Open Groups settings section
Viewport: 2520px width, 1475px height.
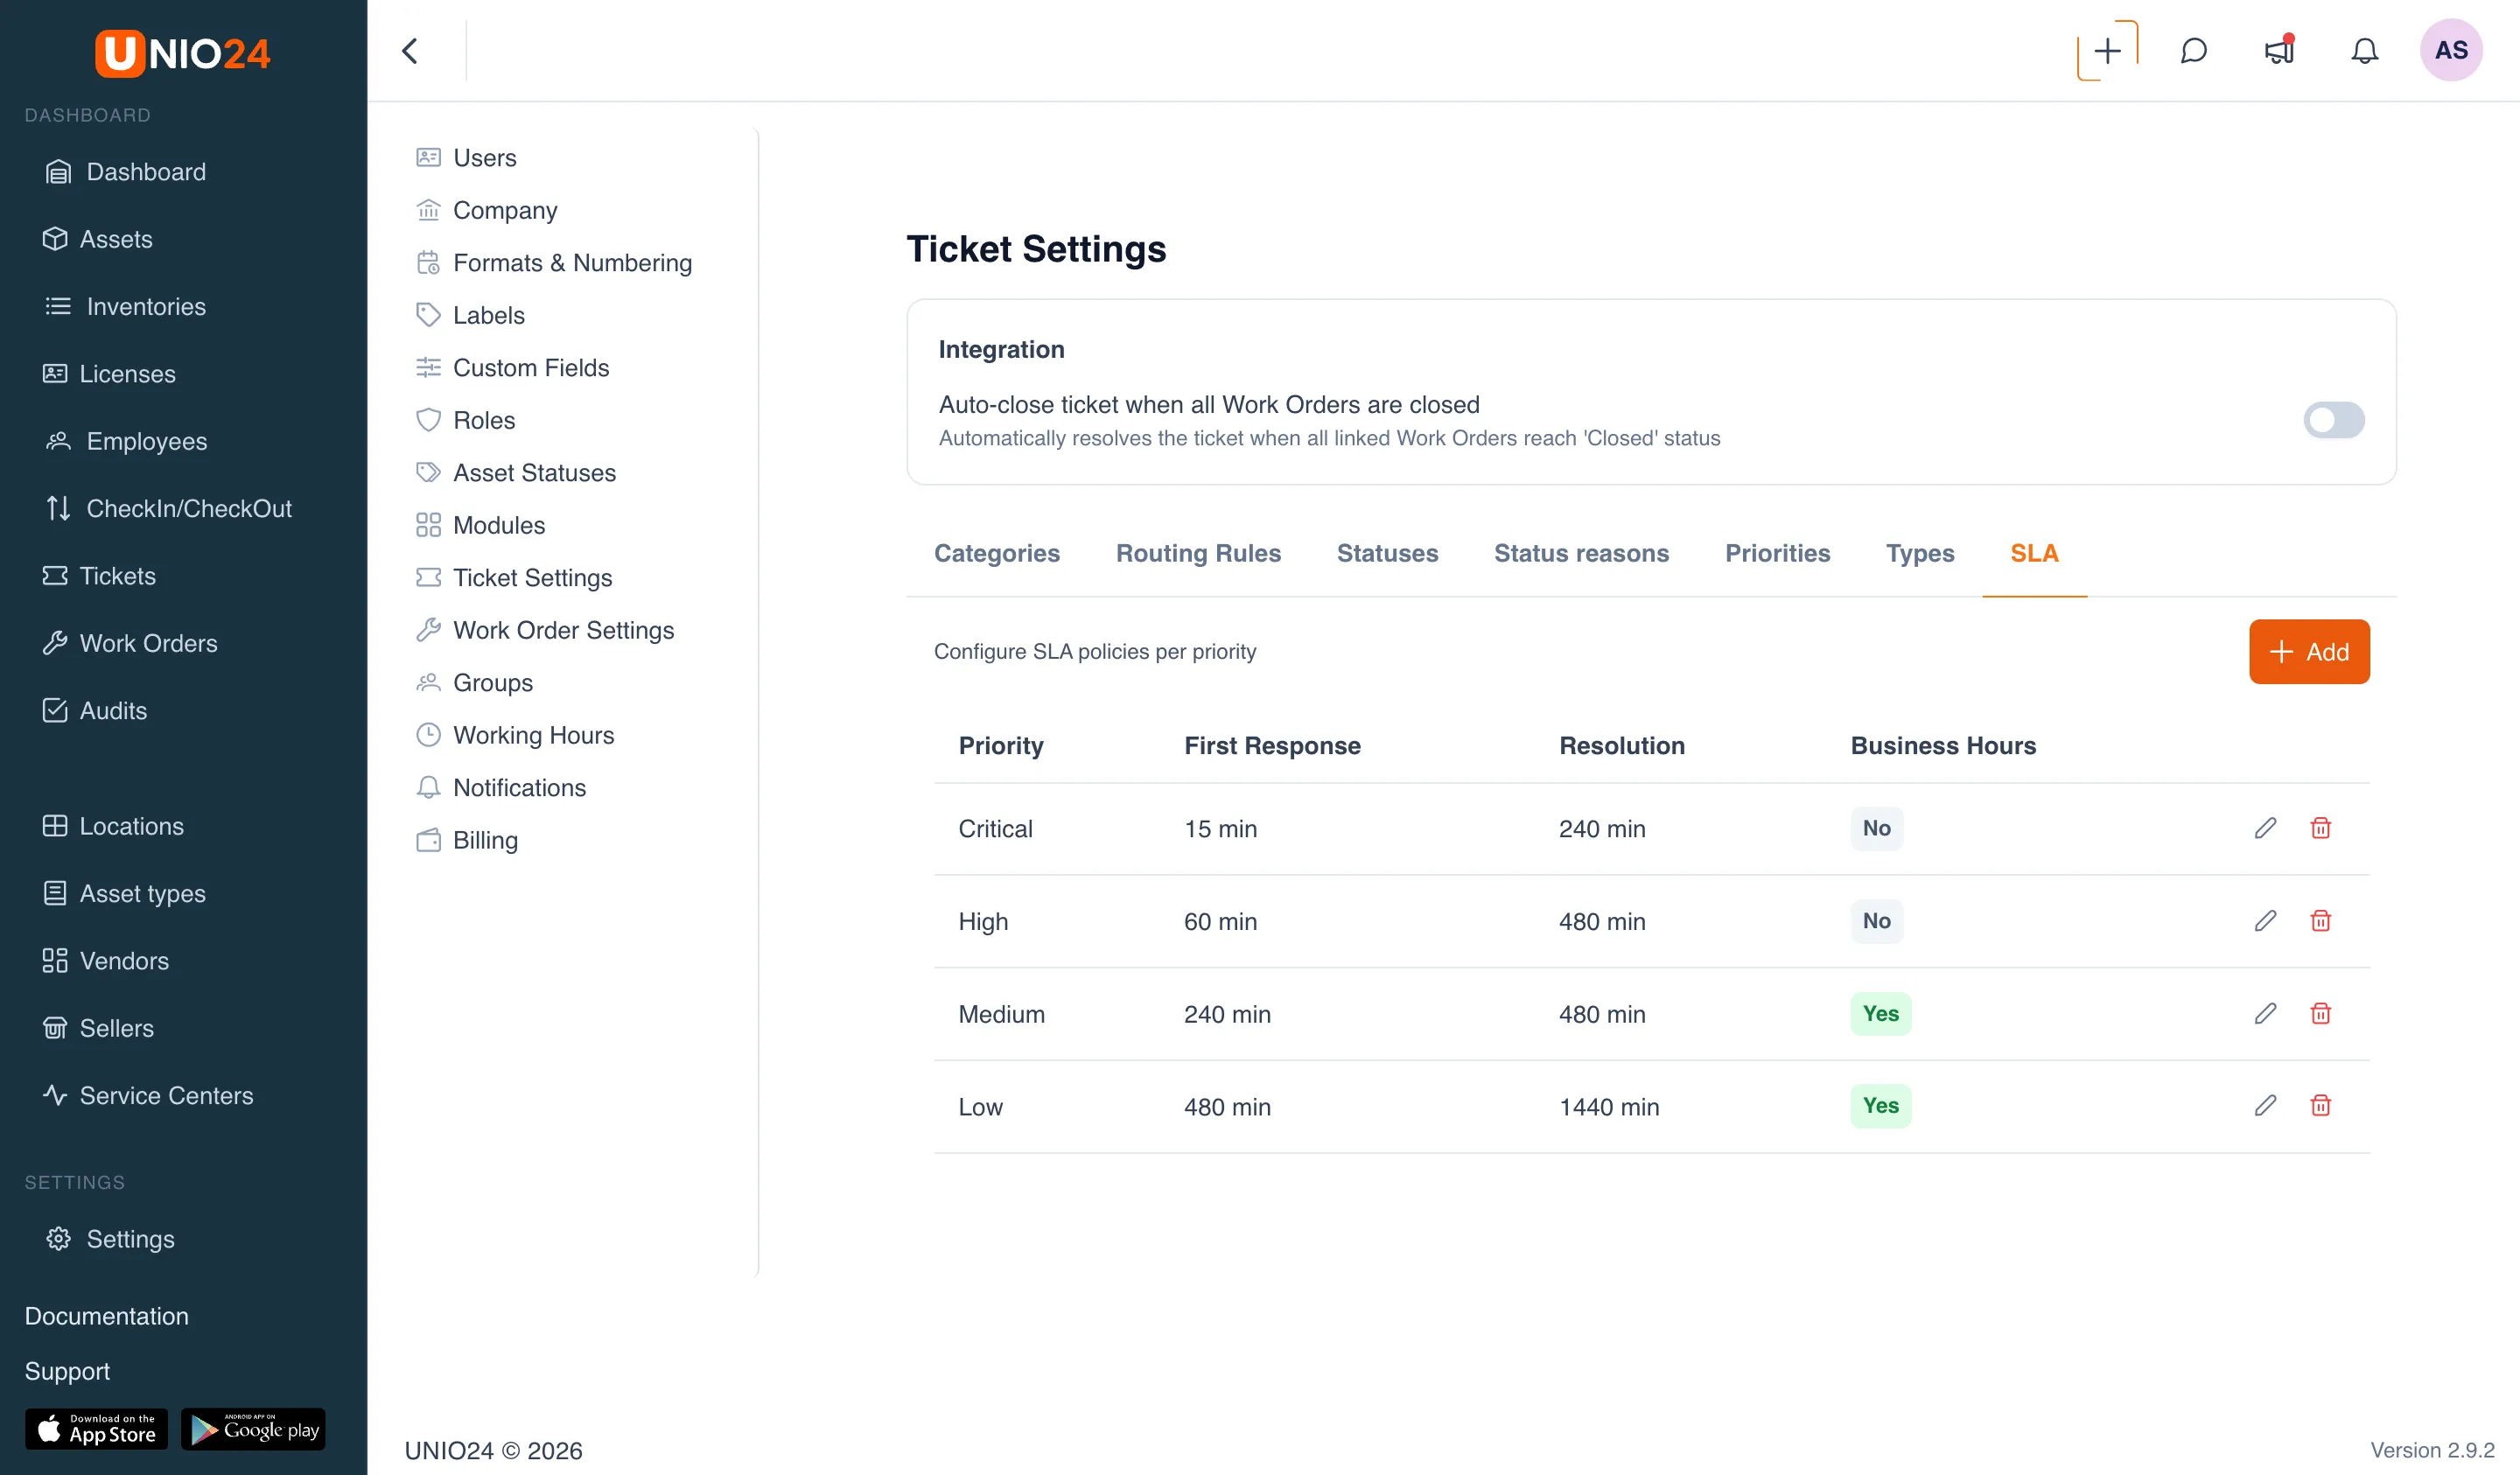(474, 683)
